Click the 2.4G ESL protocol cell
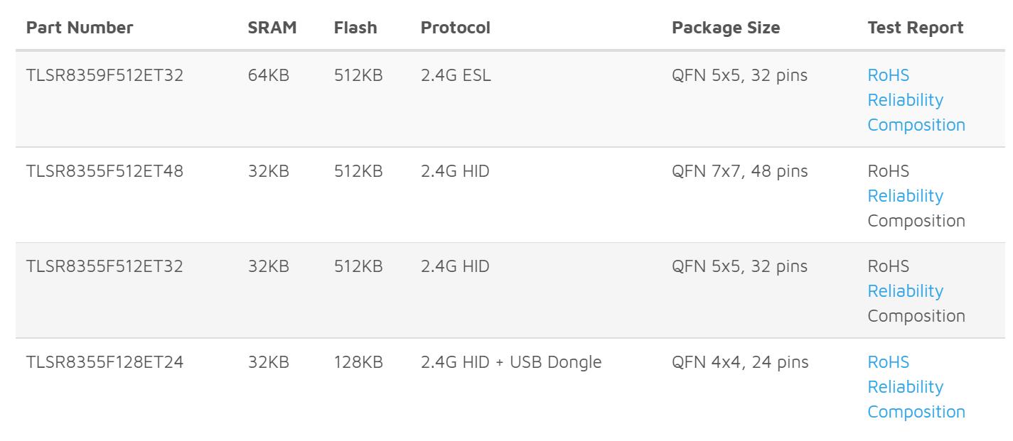The width and height of the screenshot is (1013, 441). coord(456,75)
